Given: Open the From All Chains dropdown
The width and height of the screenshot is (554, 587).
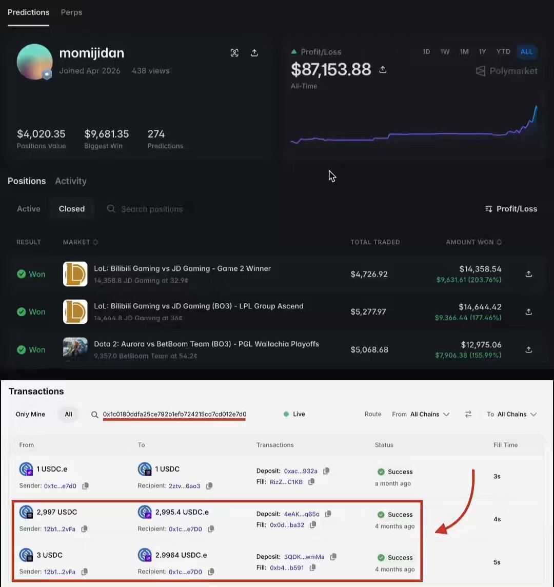Looking at the screenshot, I should pos(420,414).
